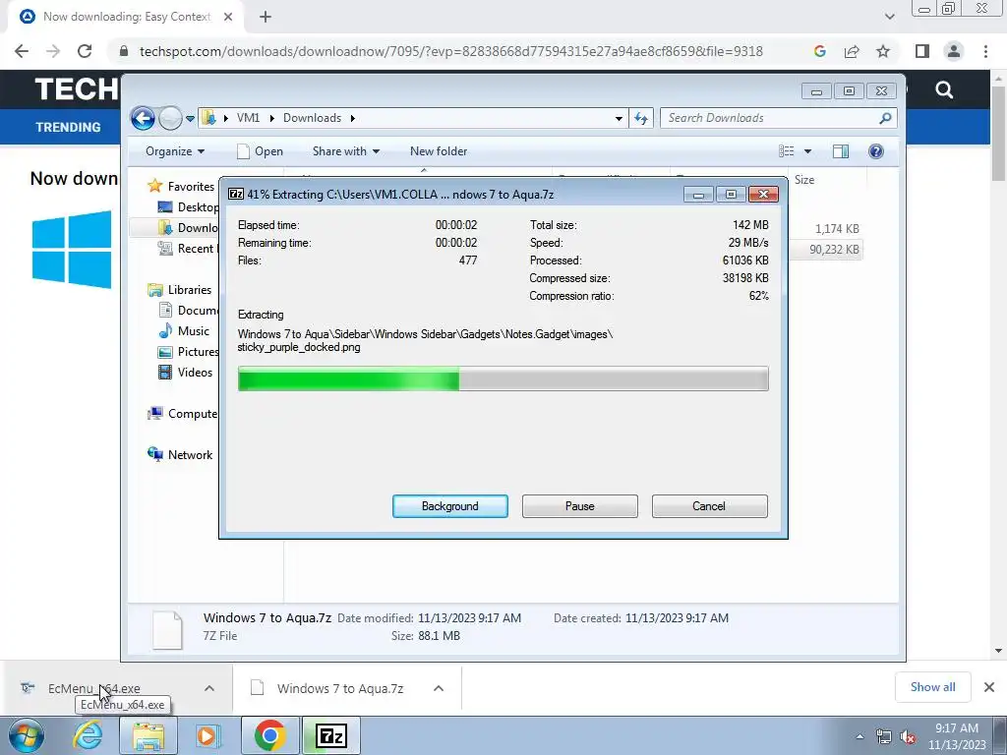The width and height of the screenshot is (1007, 755).
Task: Click Show all downloads
Action: point(932,687)
